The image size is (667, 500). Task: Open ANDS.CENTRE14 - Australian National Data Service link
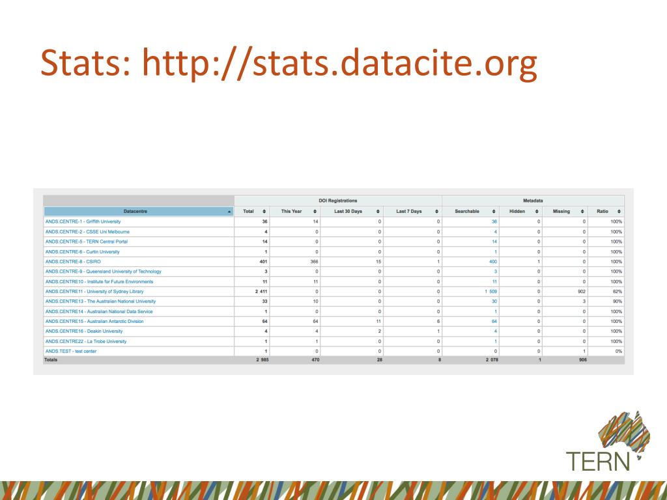pyautogui.click(x=99, y=311)
